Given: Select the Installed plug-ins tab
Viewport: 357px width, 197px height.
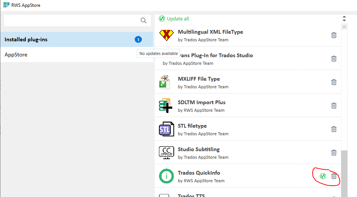Looking at the screenshot, I should click(x=77, y=39).
